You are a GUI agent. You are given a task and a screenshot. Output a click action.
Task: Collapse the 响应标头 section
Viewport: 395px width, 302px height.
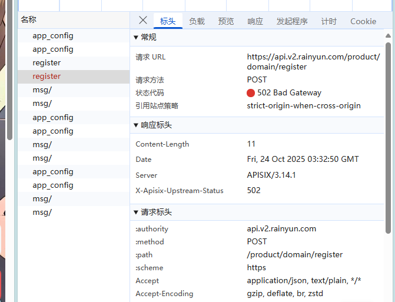tap(152, 125)
